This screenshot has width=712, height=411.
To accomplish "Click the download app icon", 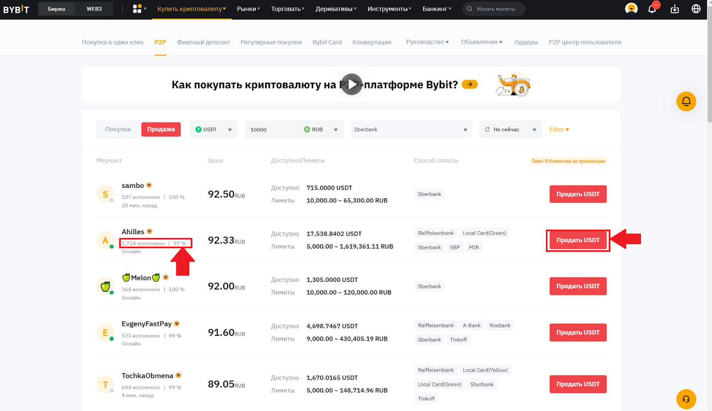I will point(675,9).
